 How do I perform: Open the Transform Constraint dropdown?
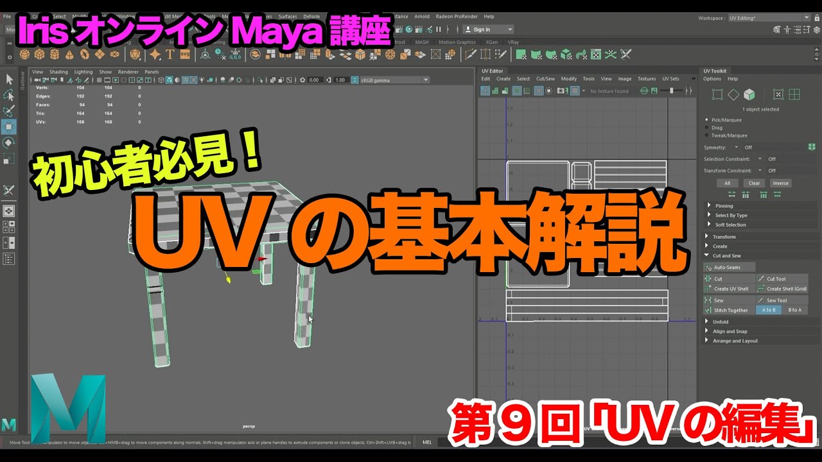760,171
